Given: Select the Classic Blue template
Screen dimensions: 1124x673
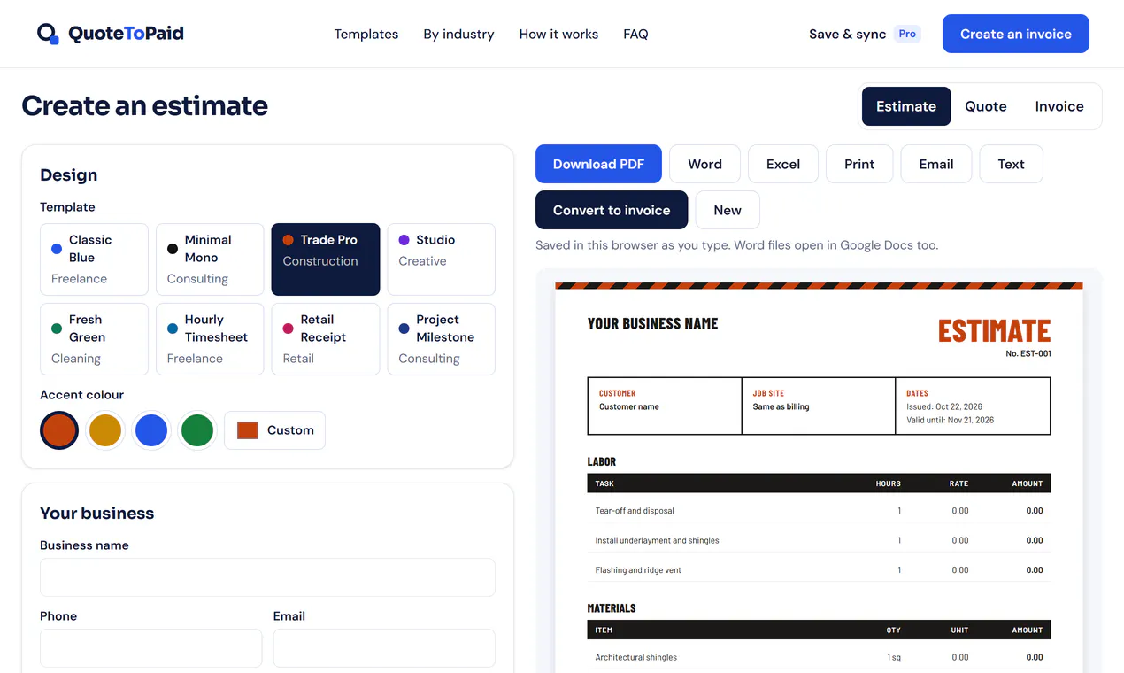Looking at the screenshot, I should point(94,259).
